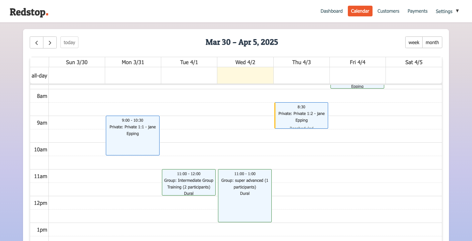Open the Settings dropdown arrow

(457, 11)
